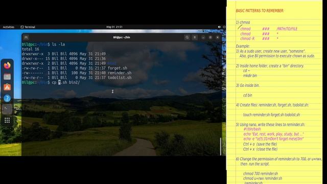Click the new tab icon in terminal

[26, 37]
